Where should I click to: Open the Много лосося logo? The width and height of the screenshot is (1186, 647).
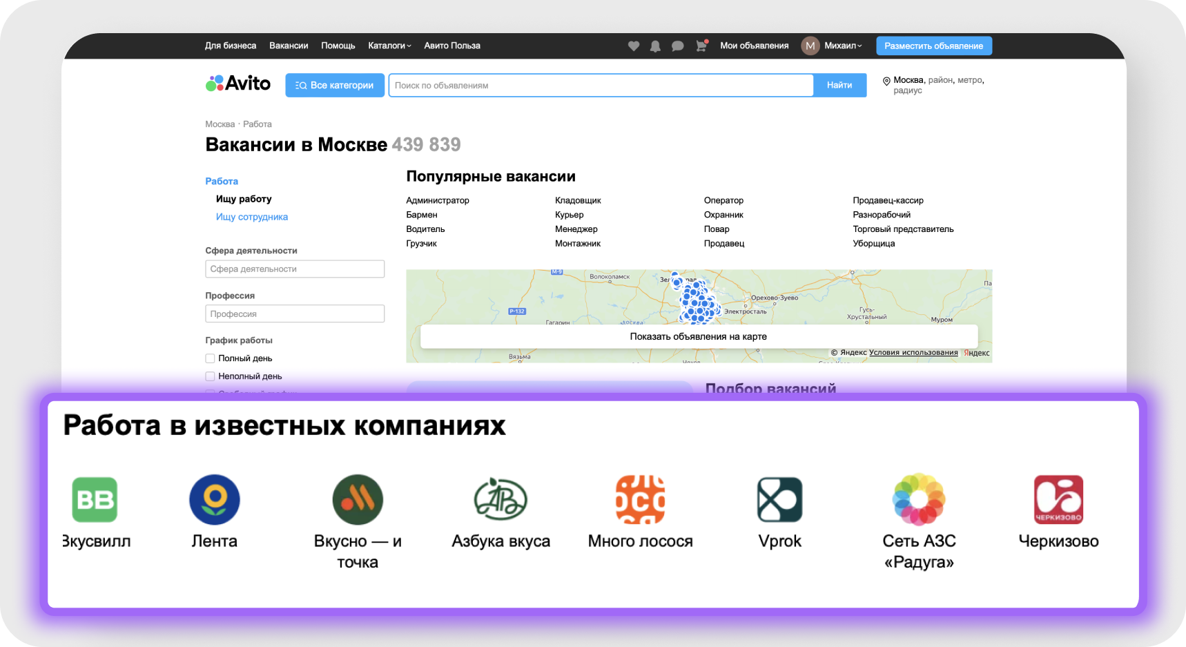click(x=641, y=499)
